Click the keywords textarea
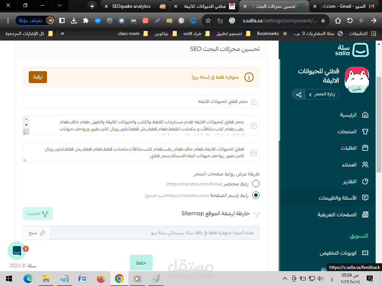This screenshot has width=382, height=286. pyautogui.click(x=141, y=152)
